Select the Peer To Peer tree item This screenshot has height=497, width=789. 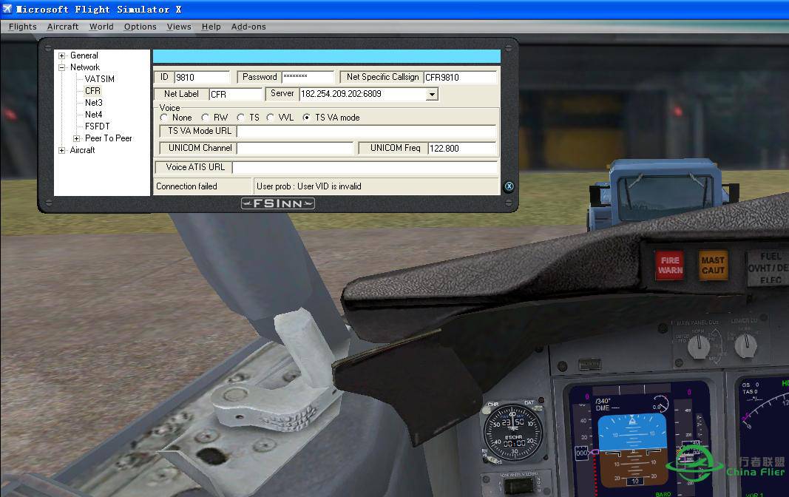108,138
